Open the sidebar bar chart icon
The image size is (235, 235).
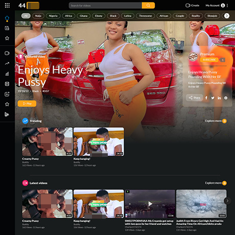pyautogui.click(x=7, y=74)
